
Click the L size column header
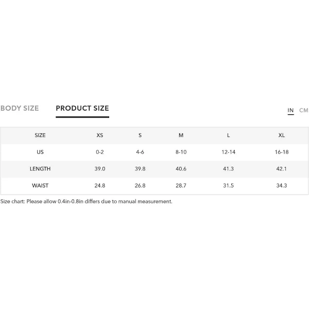point(228,135)
